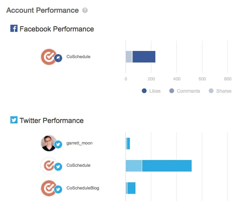243x201 pixels.
Task: Click the CoSchedule label in Facebook section
Action: [78, 57]
